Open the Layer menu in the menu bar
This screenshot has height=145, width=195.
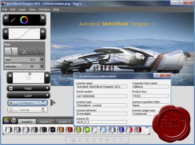(22, 9)
